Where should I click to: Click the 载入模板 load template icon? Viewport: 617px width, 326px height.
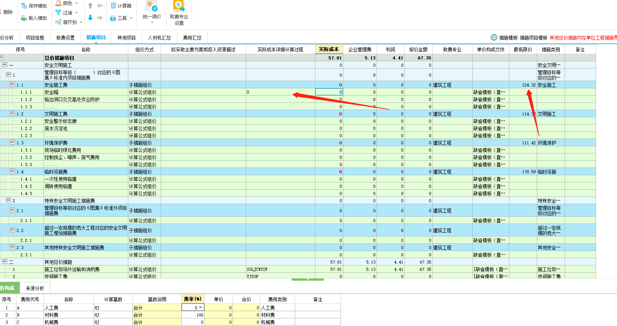pyautogui.click(x=24, y=18)
